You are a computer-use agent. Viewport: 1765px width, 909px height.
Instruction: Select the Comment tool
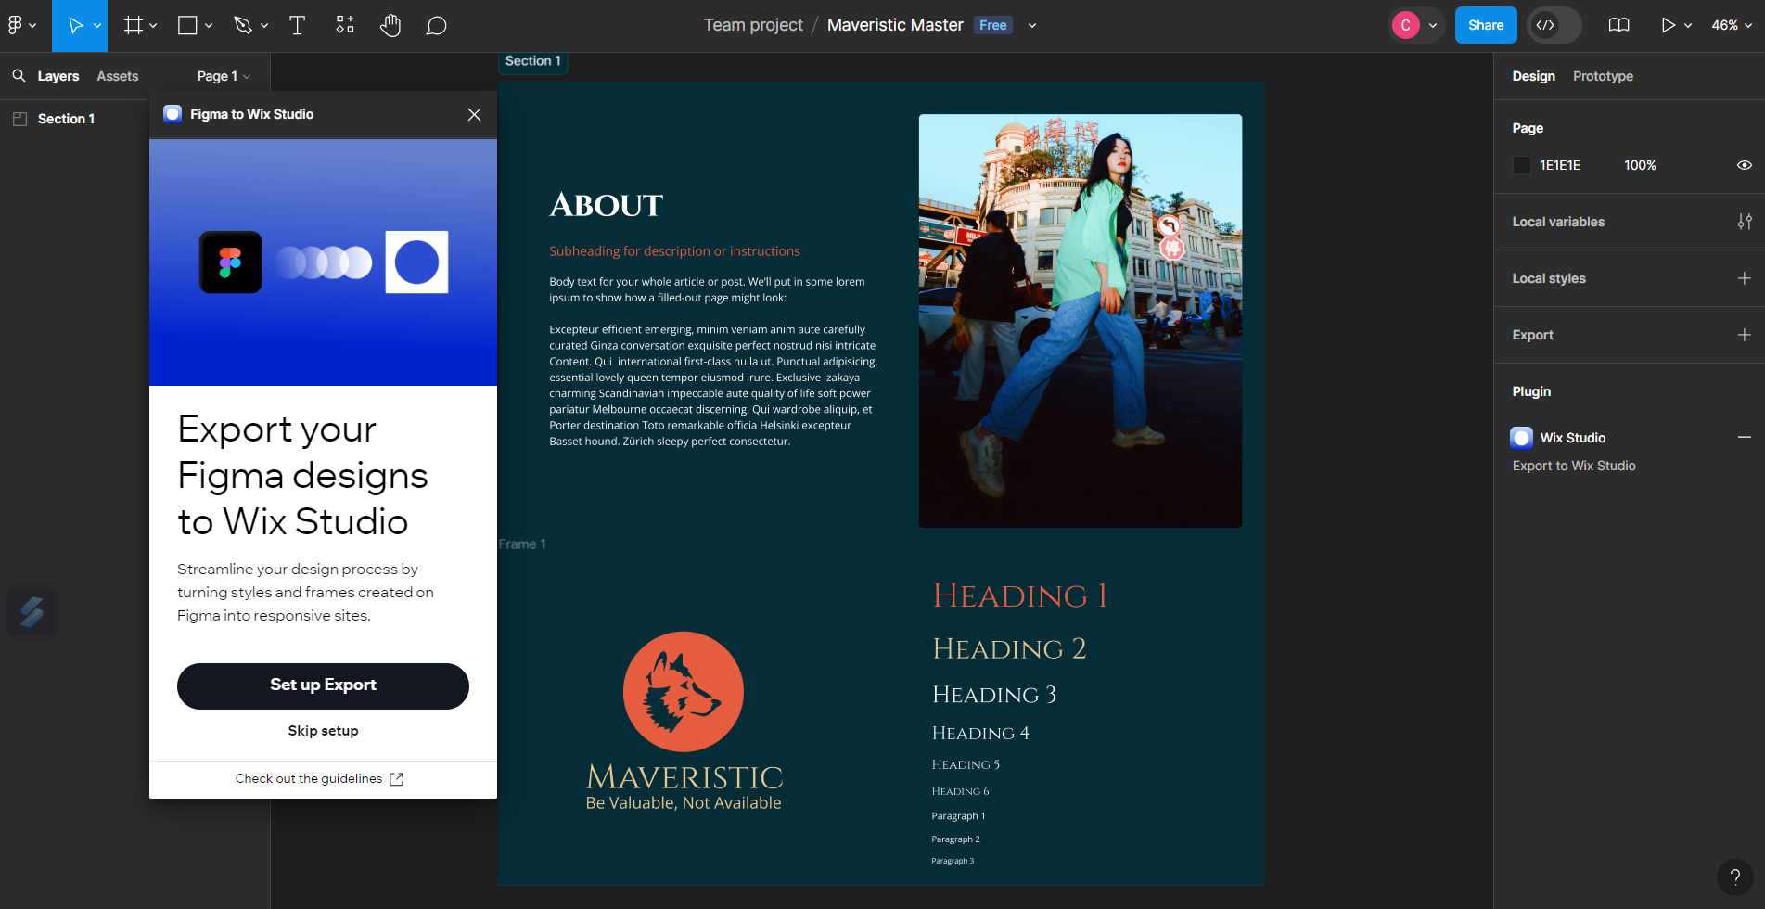[436, 25]
